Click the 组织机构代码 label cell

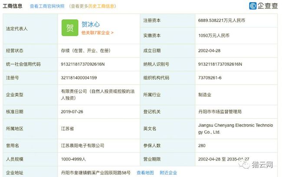[x=167, y=77]
